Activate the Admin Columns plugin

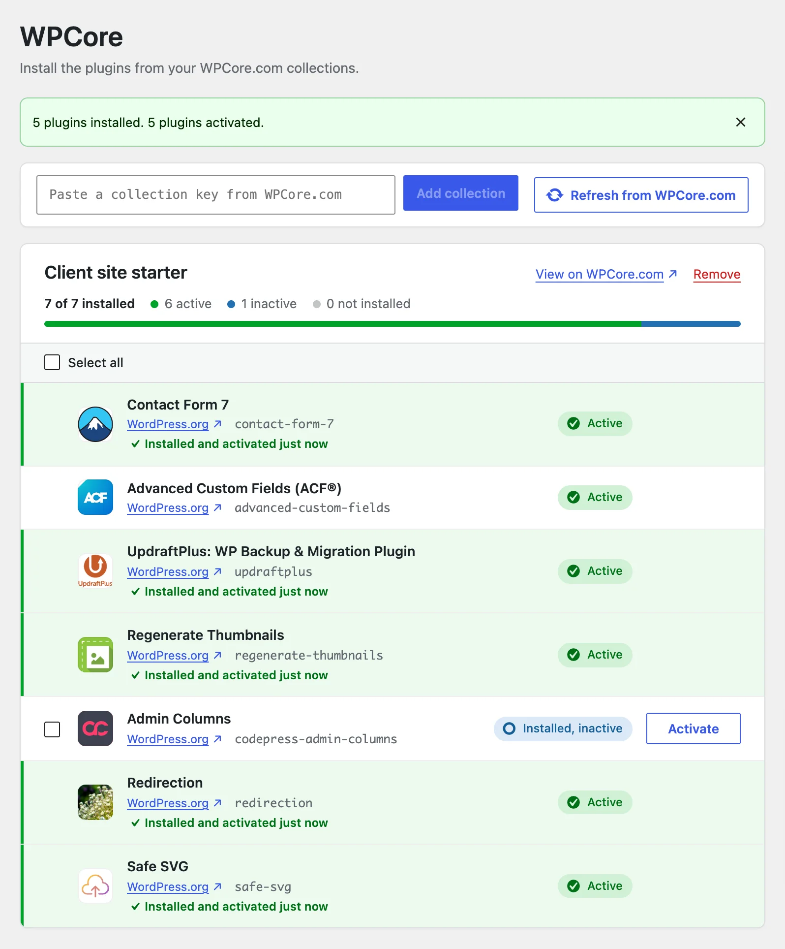pyautogui.click(x=694, y=728)
